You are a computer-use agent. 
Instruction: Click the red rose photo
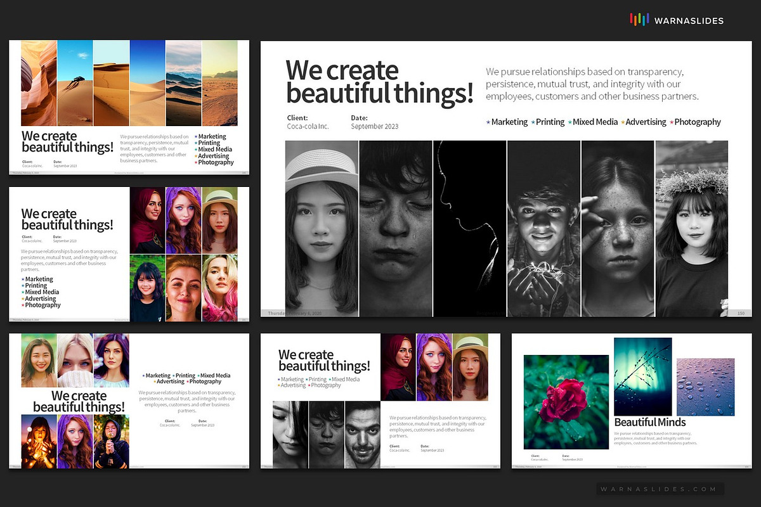[566, 402]
